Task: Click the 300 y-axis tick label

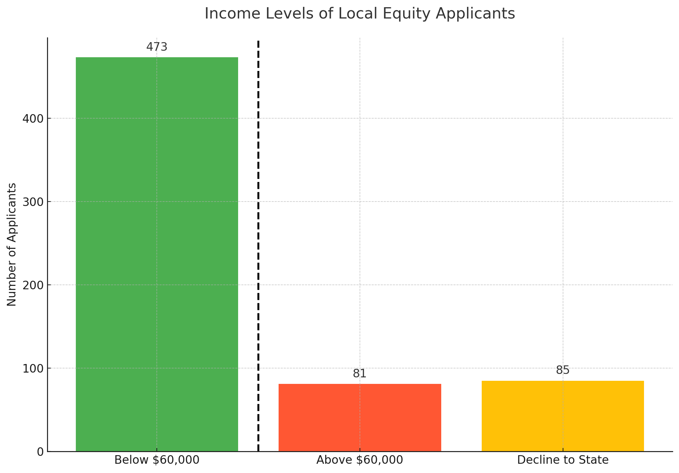Action: (x=33, y=202)
